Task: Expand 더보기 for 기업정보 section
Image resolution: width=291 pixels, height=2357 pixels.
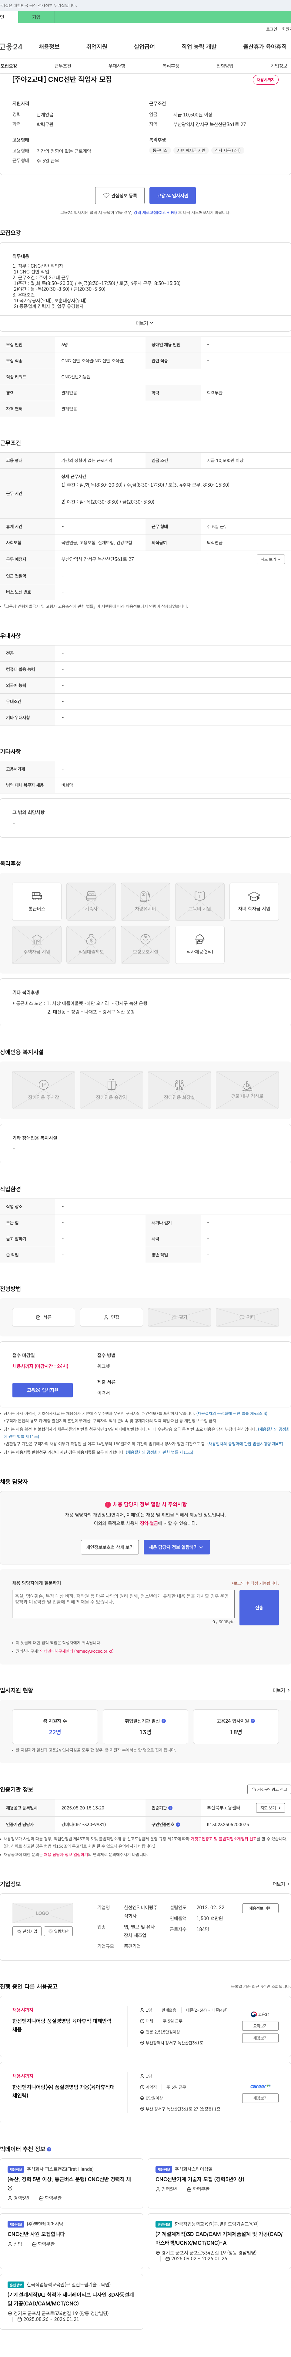Action: [281, 1884]
